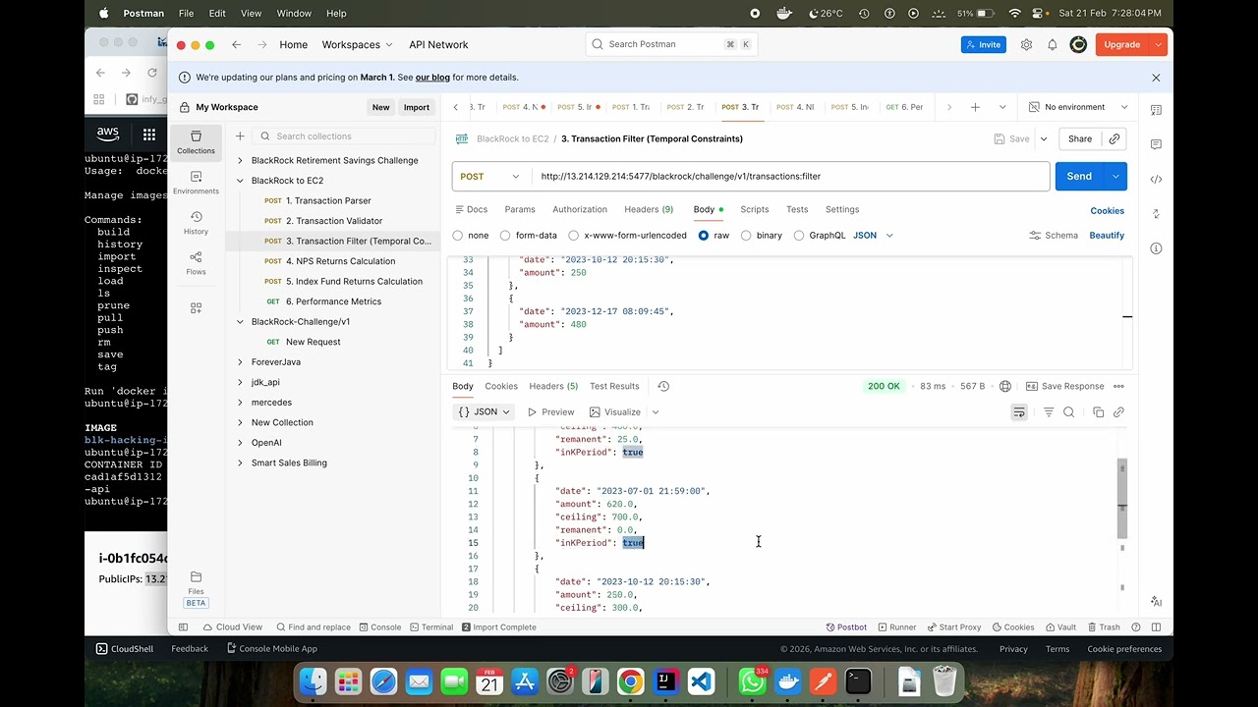The height and width of the screenshot is (707, 1258).
Task: Open Console in the footer
Action: (380, 626)
